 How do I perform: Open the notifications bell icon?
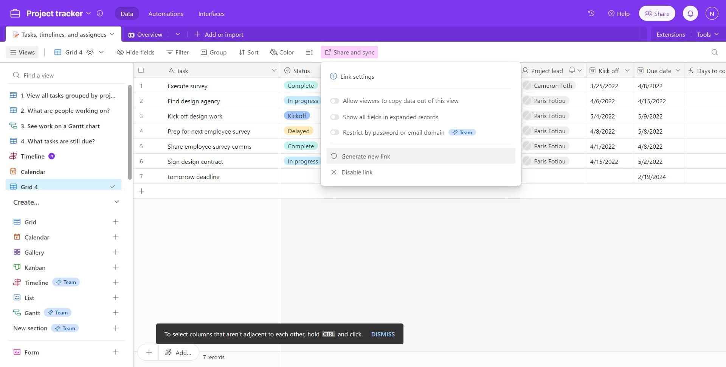pos(690,14)
